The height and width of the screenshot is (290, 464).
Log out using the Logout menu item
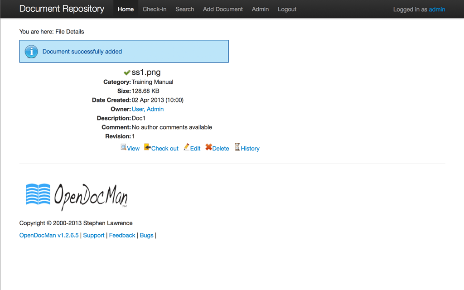(x=287, y=9)
